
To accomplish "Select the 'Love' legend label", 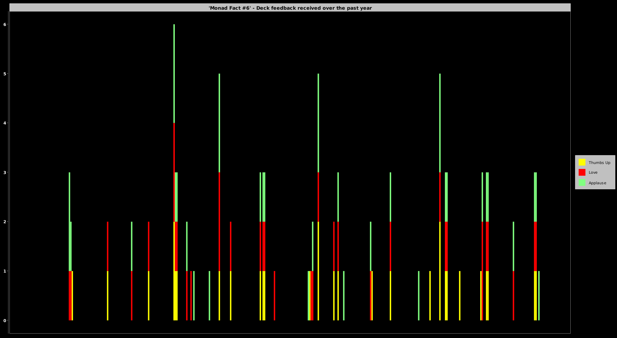I will tap(593, 172).
